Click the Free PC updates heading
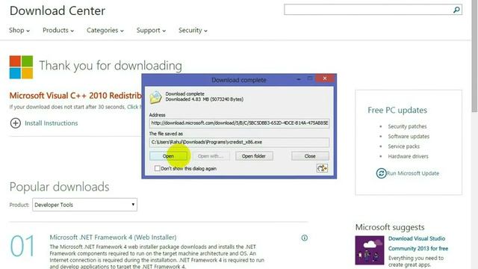This screenshot has height=269, width=478. (x=397, y=110)
